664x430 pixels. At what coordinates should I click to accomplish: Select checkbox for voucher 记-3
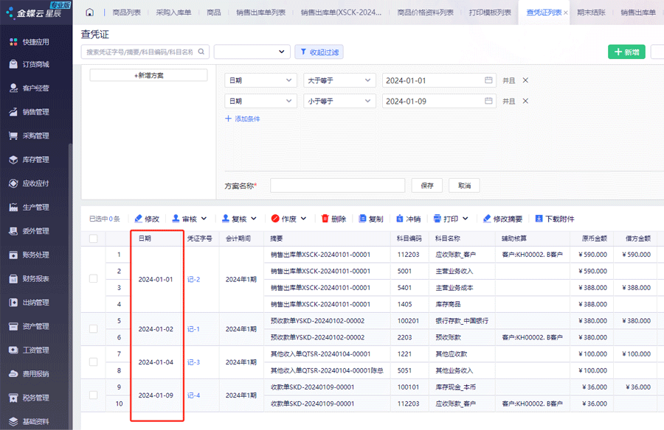pos(93,362)
